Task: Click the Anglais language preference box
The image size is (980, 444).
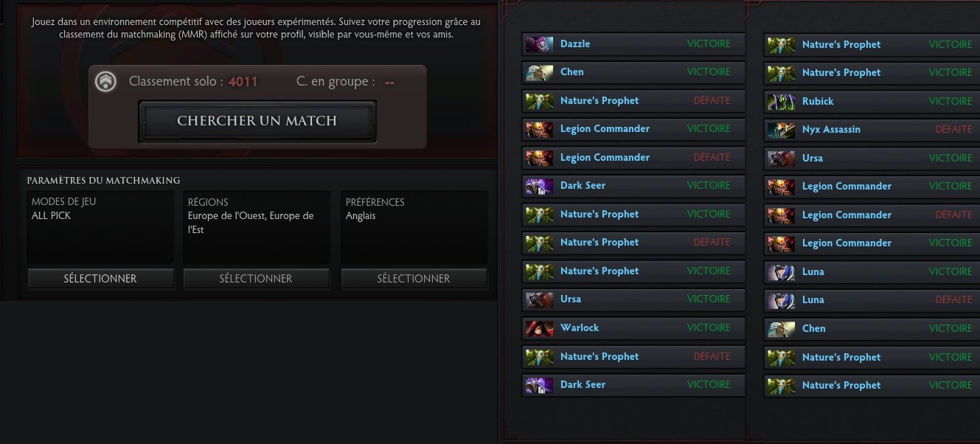Action: point(414,227)
